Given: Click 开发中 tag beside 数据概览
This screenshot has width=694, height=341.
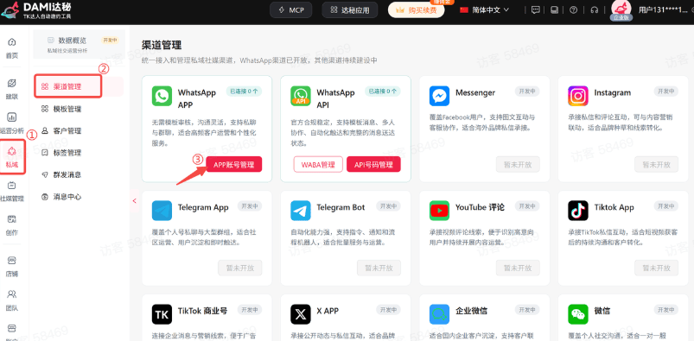Looking at the screenshot, I should coord(111,41).
